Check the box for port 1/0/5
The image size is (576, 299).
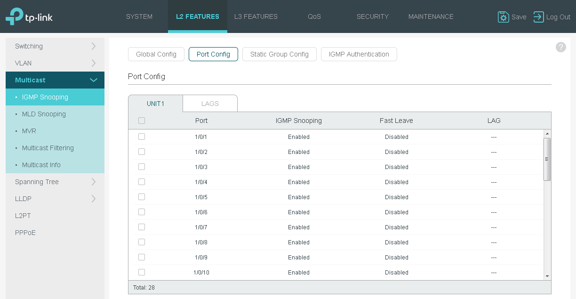click(x=142, y=197)
